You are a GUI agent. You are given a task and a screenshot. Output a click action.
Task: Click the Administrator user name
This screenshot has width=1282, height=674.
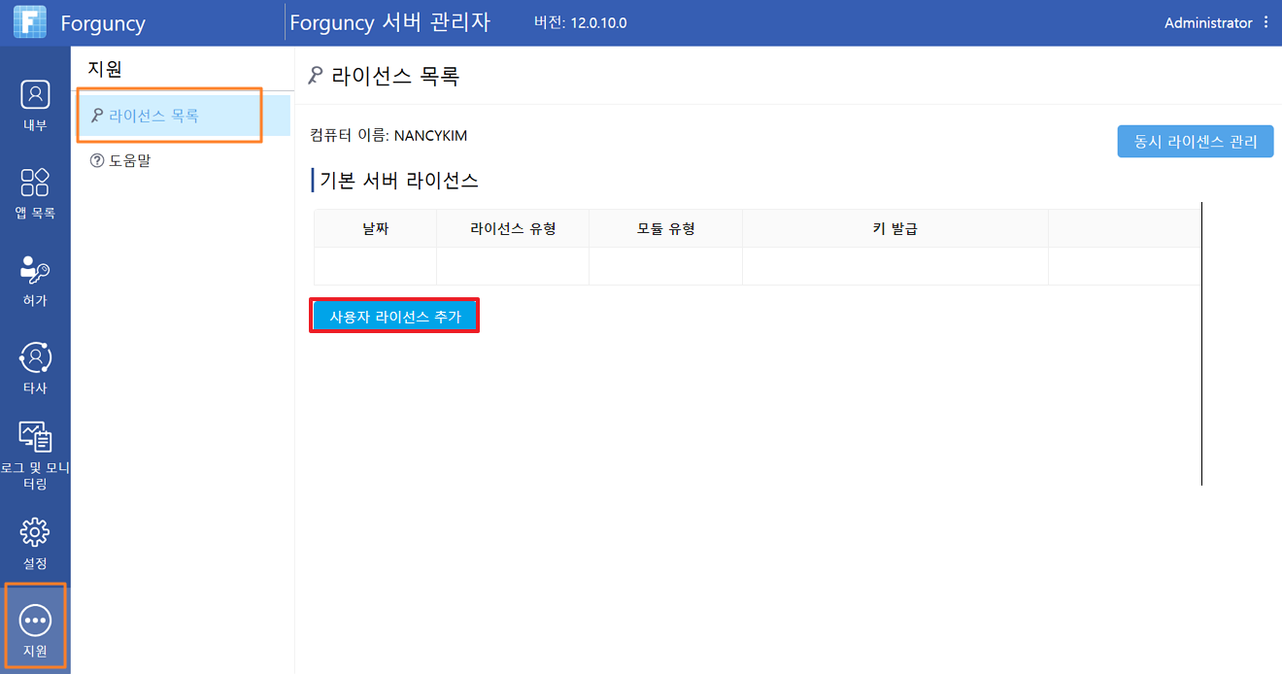(x=1208, y=22)
